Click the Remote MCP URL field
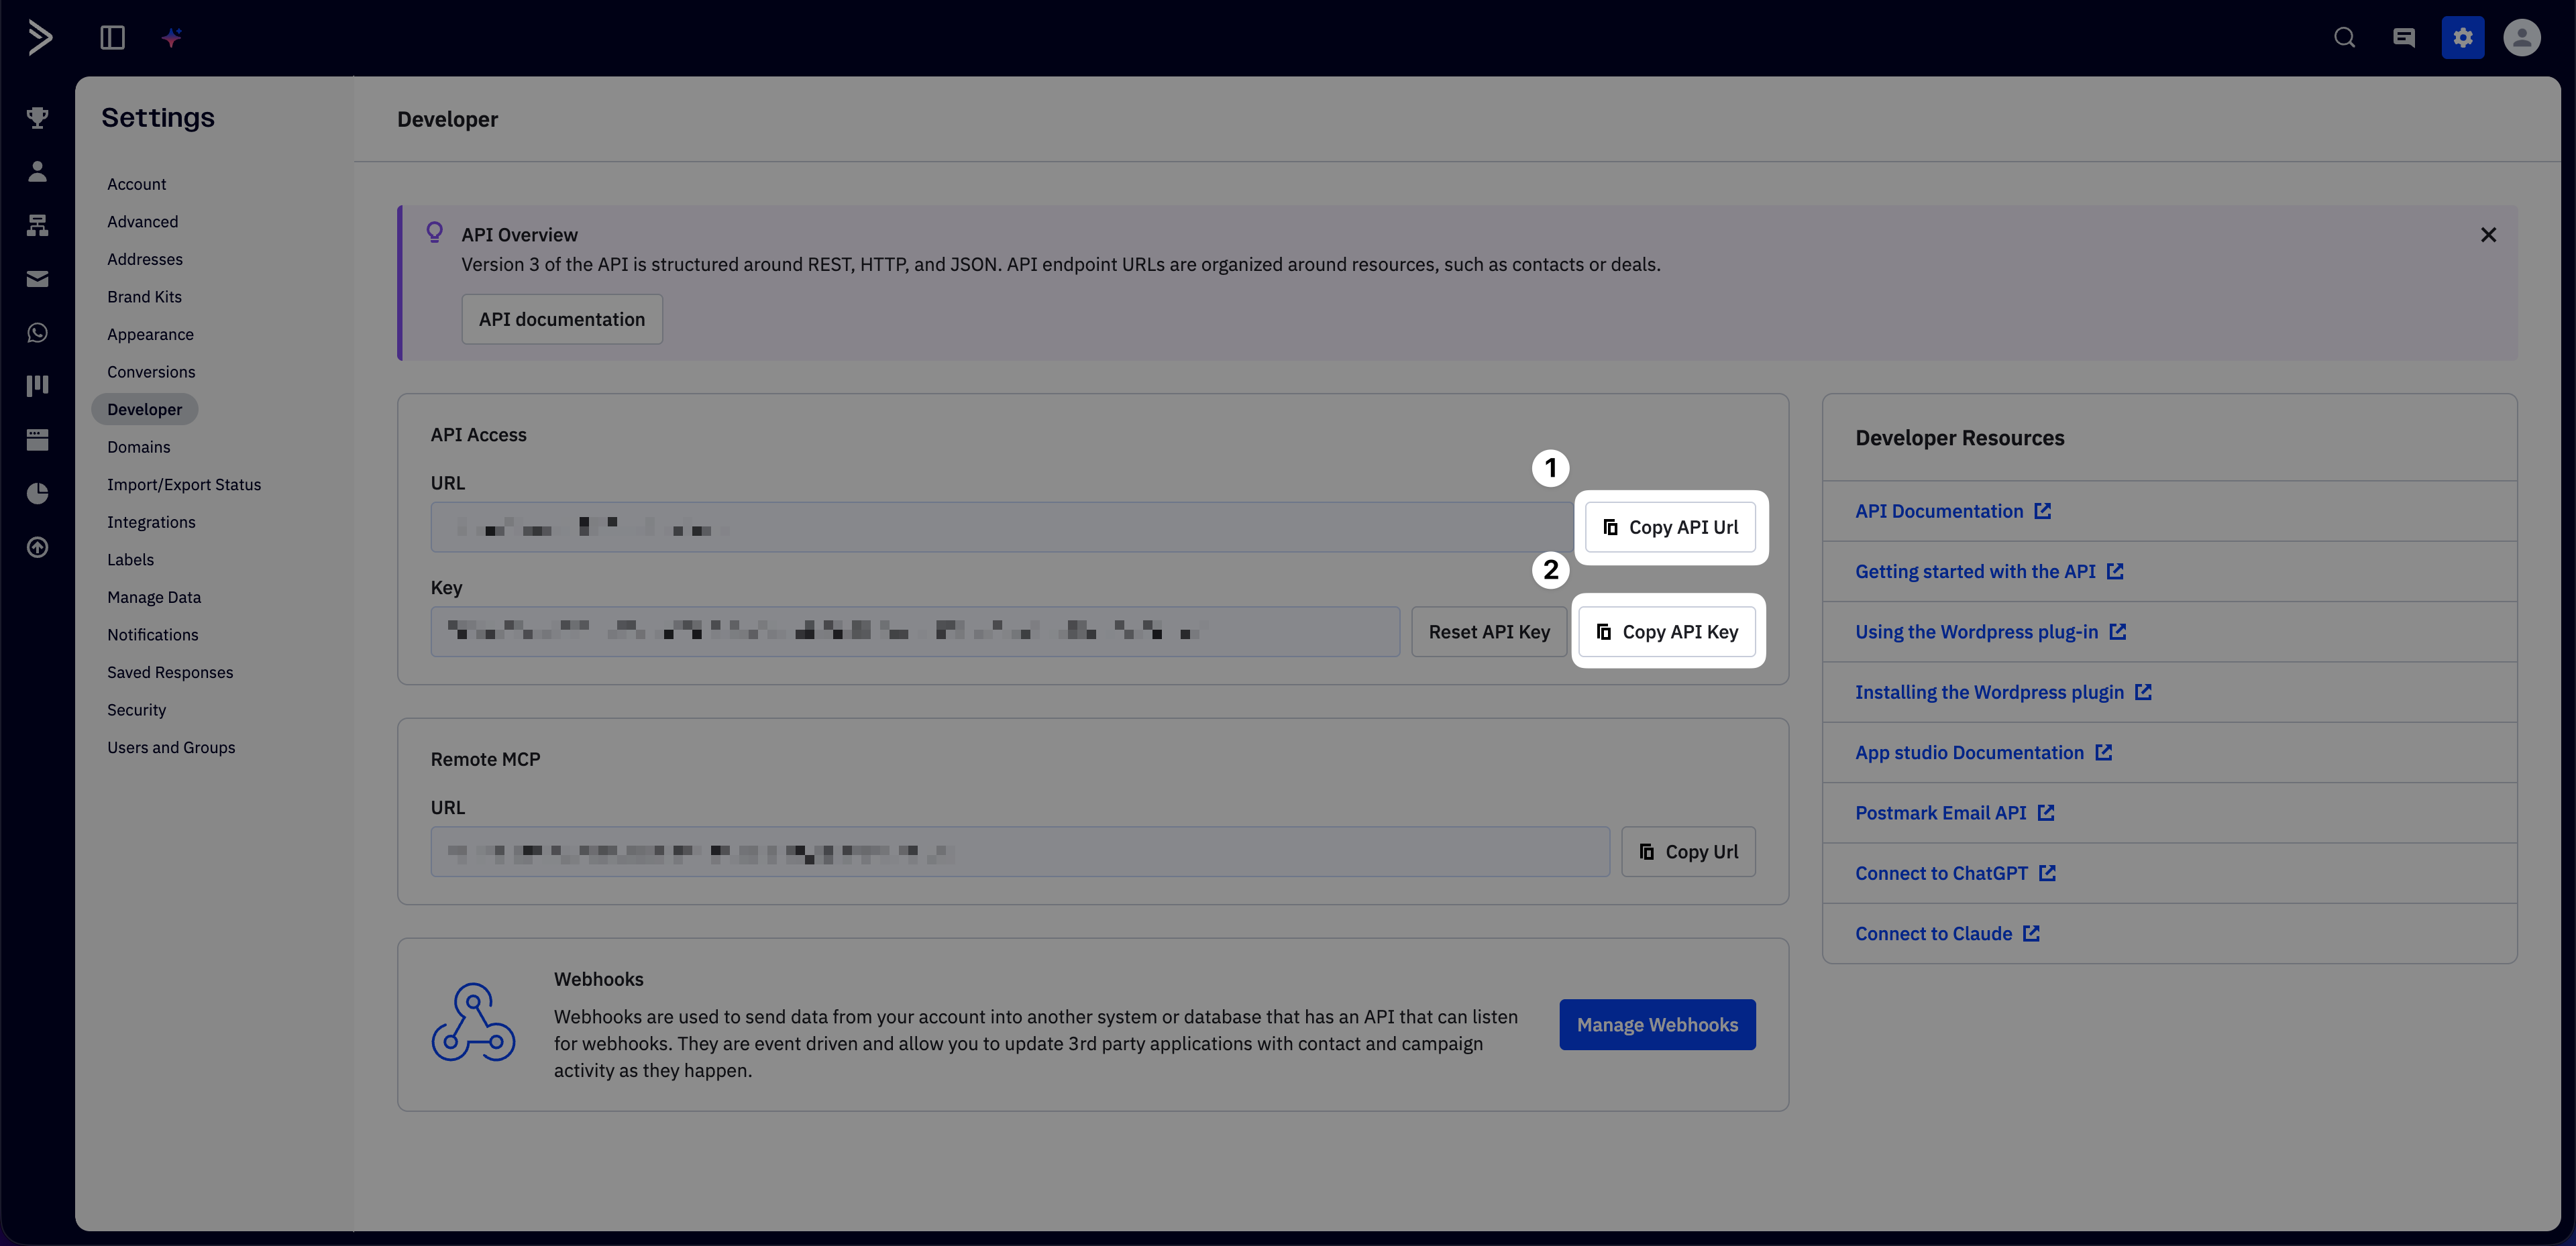2576x1246 pixels. (x=1020, y=852)
